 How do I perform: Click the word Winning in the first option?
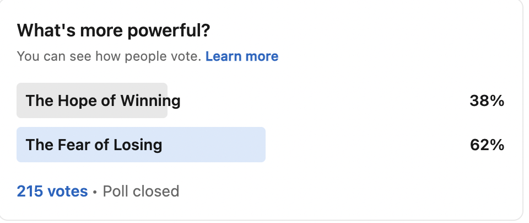[150, 101]
